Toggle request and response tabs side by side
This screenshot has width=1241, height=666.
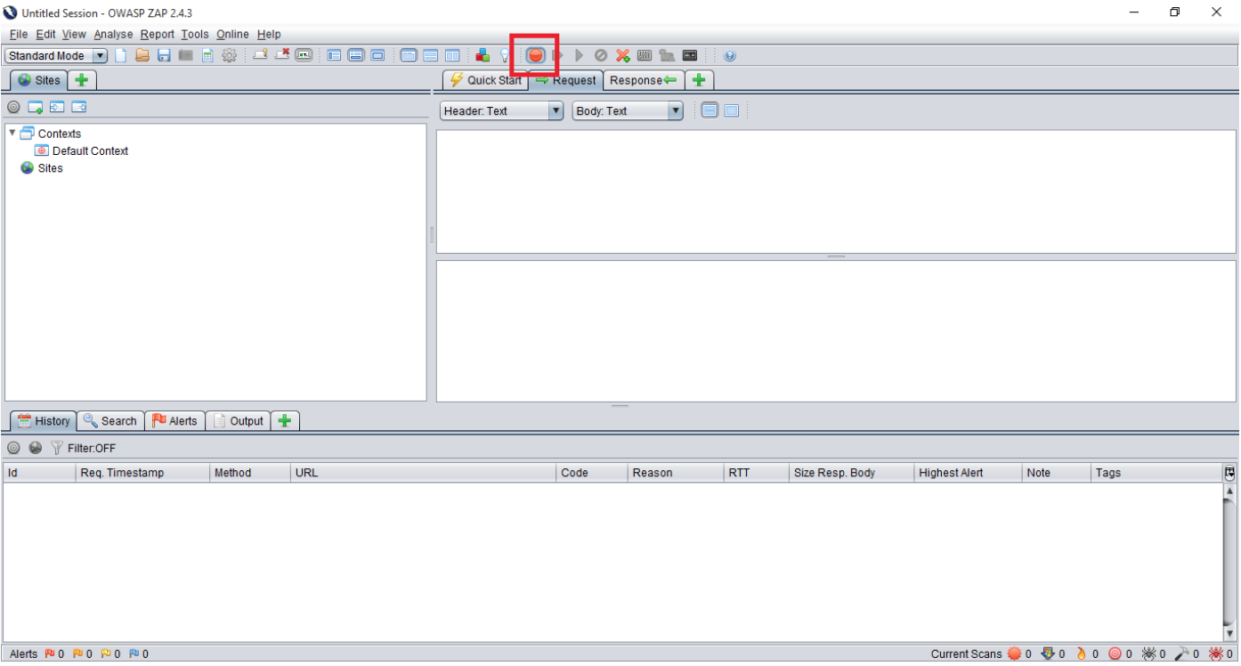pyautogui.click(x=409, y=56)
